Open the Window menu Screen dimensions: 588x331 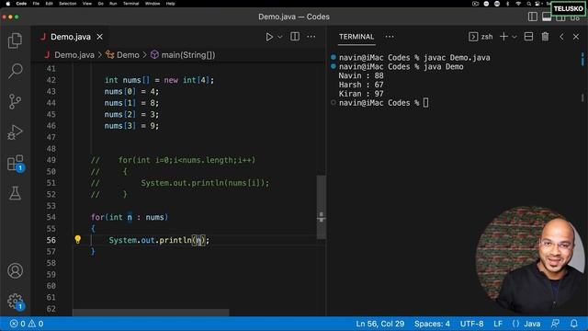[153, 4]
